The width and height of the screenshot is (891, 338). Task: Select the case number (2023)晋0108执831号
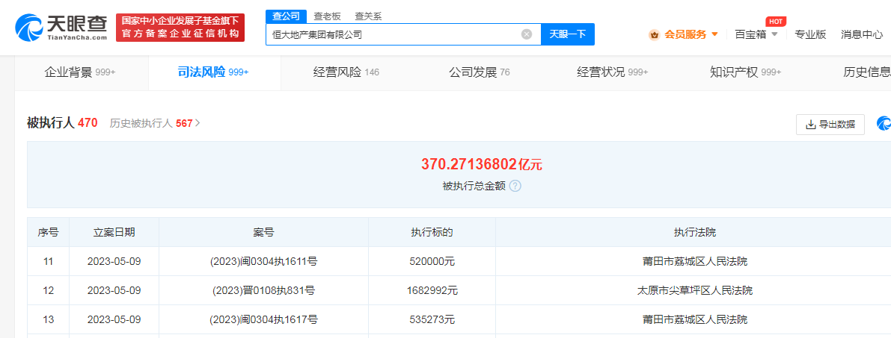pos(263,290)
